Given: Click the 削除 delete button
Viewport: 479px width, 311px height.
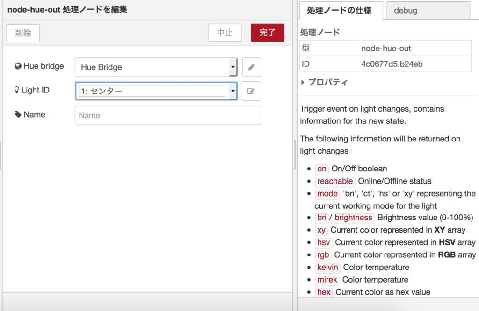Looking at the screenshot, I should (x=23, y=33).
